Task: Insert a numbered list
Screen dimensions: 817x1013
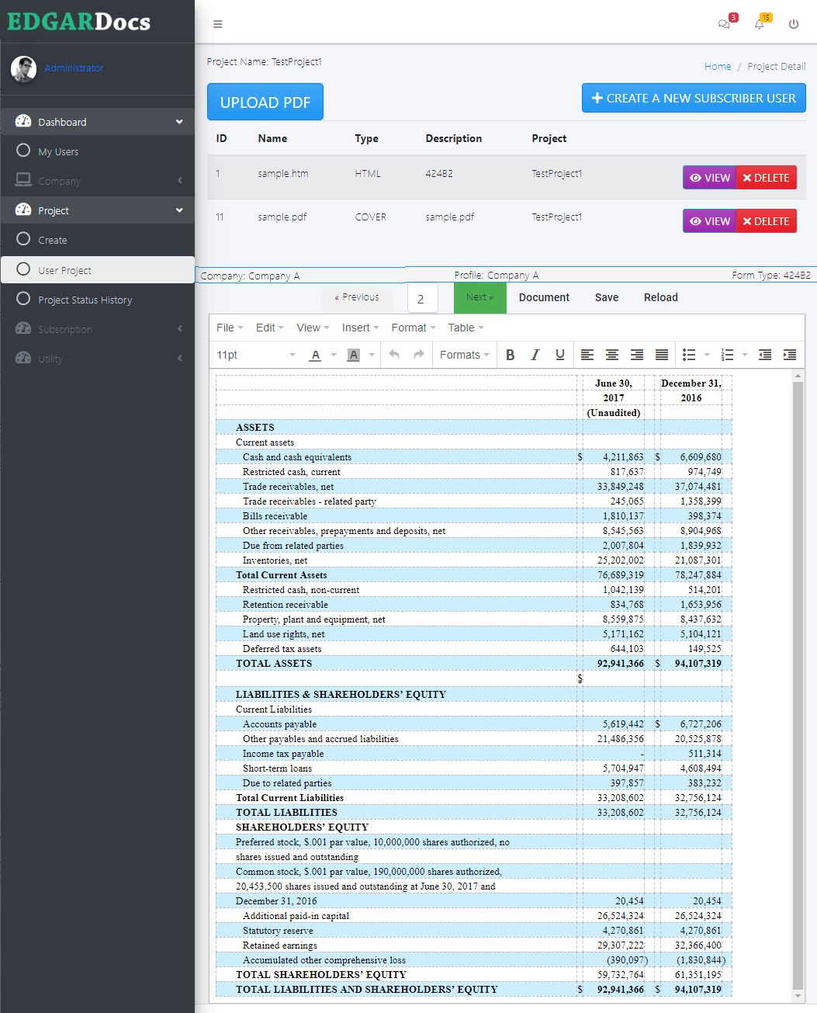Action: coord(727,355)
